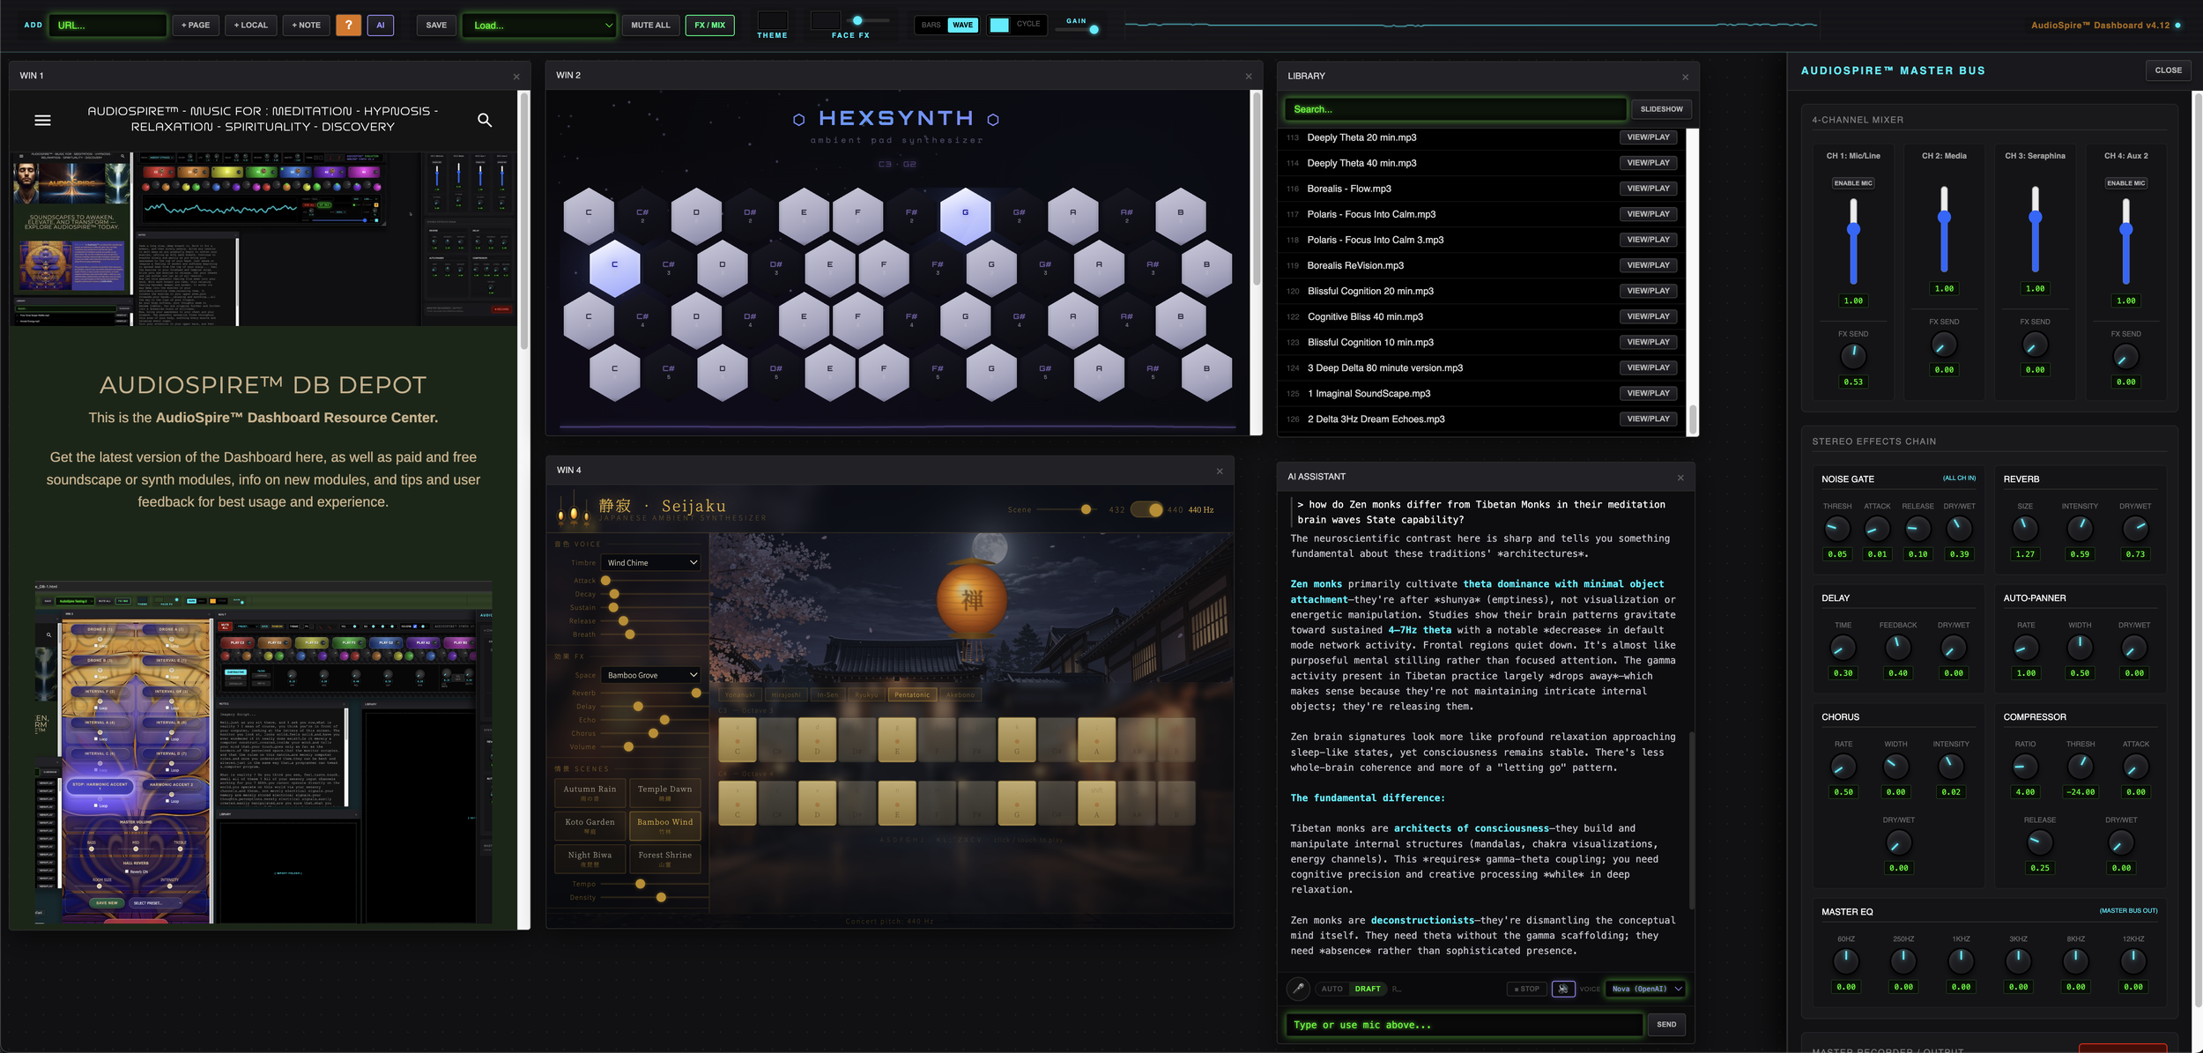Click the search magnifier icon in WIN 1

[486, 120]
